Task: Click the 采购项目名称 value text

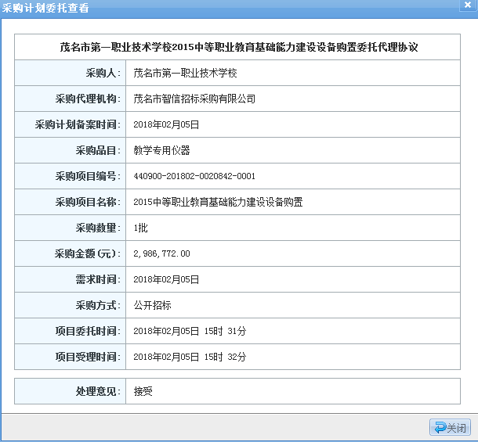Action: [x=218, y=202]
